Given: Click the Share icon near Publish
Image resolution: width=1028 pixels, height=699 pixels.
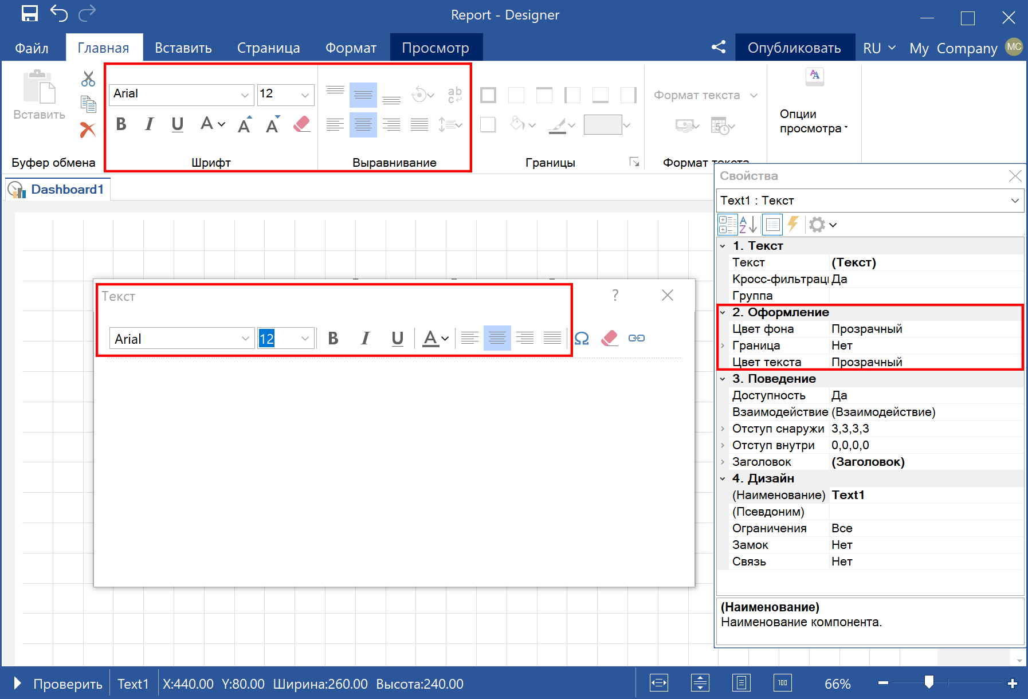Looking at the screenshot, I should (719, 47).
